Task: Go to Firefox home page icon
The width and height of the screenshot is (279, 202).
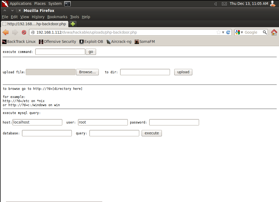Action: click(274, 32)
